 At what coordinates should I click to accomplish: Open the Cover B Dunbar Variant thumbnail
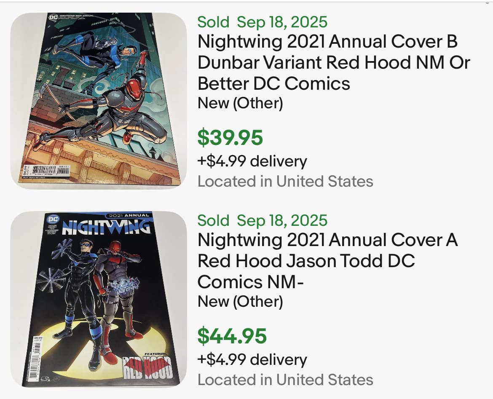[98, 101]
